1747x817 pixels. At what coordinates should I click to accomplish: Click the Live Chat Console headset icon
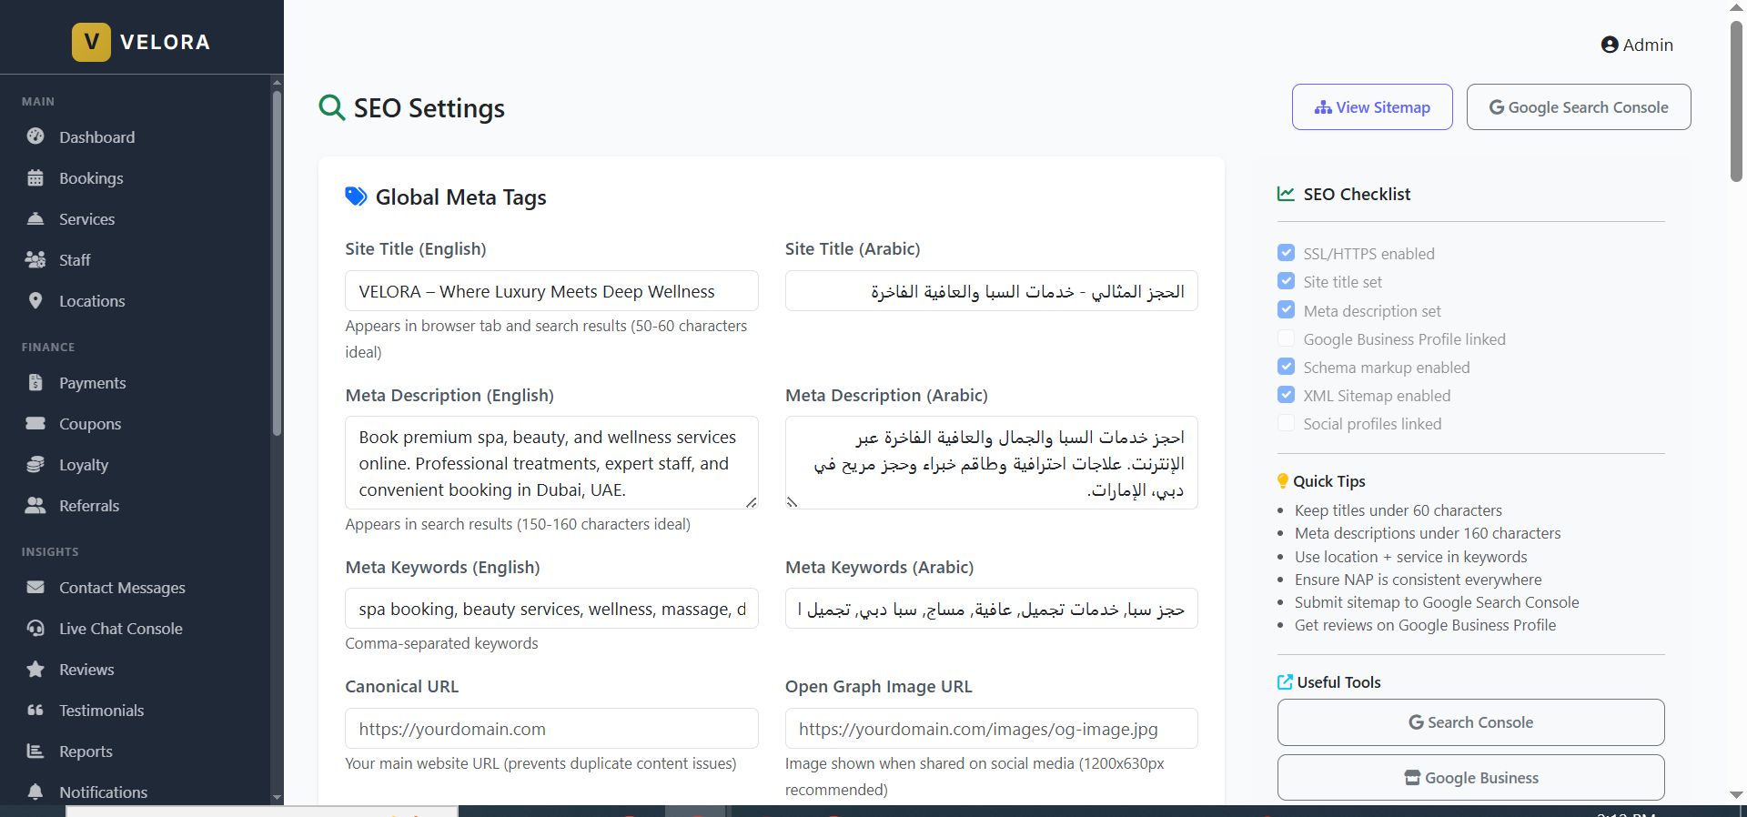point(35,629)
